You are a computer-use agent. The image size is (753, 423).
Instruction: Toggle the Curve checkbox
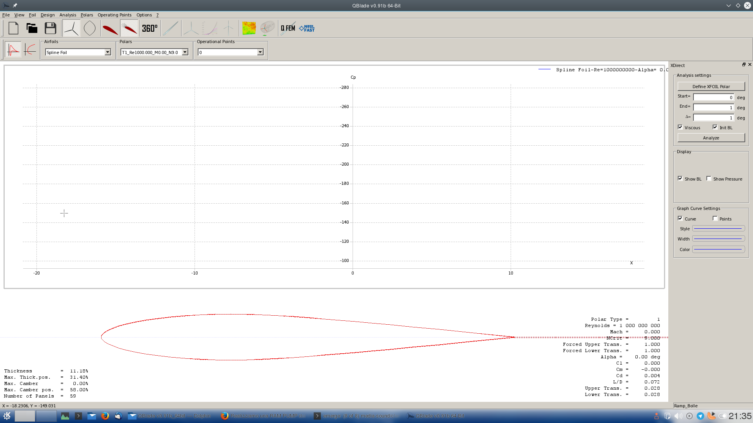pyautogui.click(x=680, y=219)
